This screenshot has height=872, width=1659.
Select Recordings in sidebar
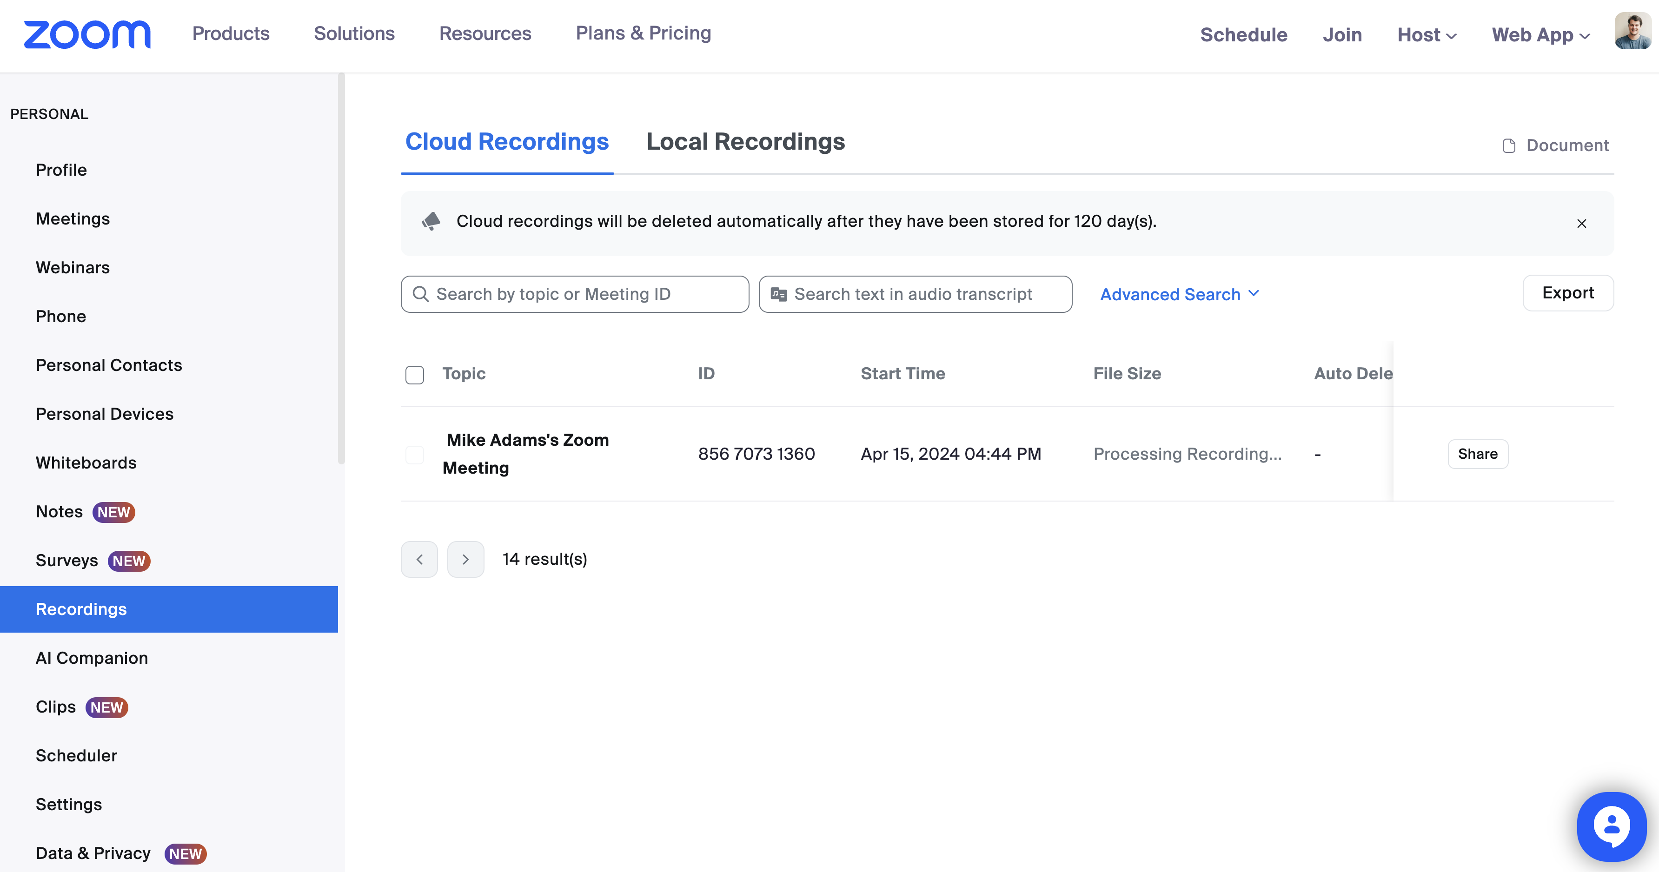(169, 609)
